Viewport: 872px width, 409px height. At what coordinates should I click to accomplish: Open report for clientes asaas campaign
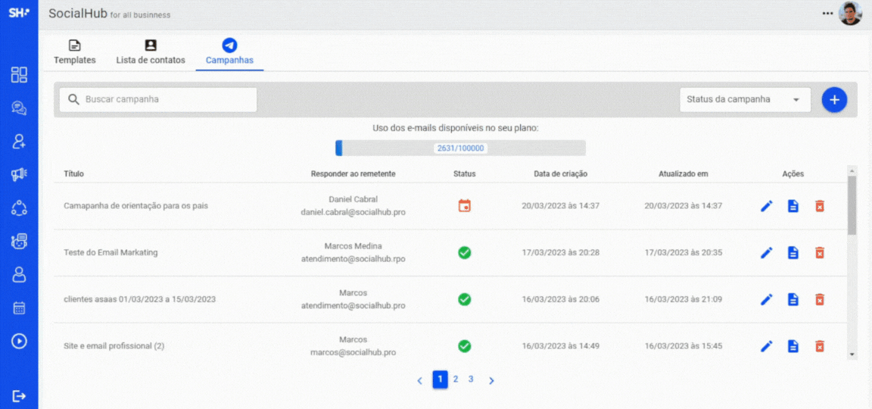[x=793, y=300]
